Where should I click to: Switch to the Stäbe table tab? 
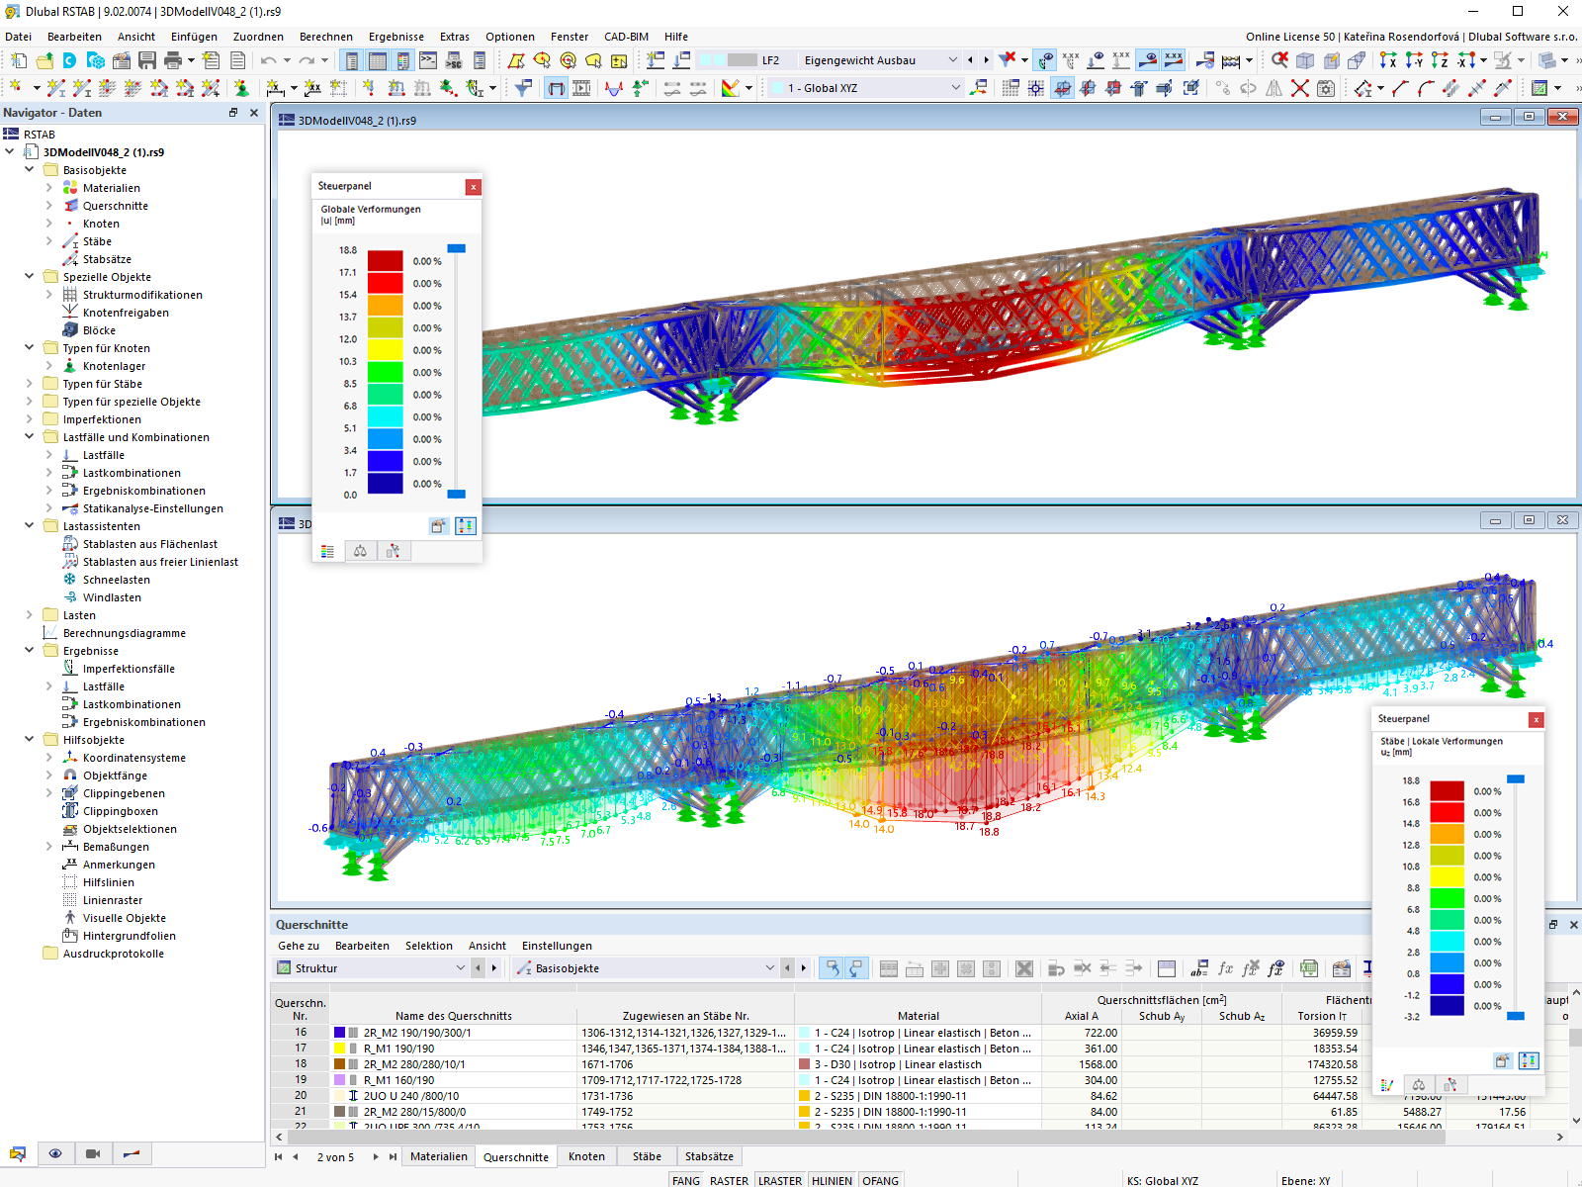[647, 1156]
